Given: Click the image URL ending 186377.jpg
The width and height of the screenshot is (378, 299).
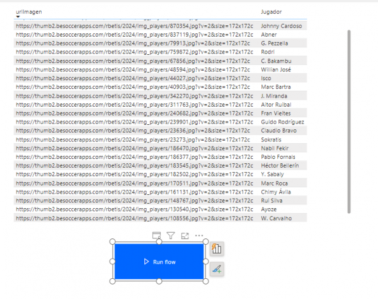Looking at the screenshot, I should coord(135,157).
